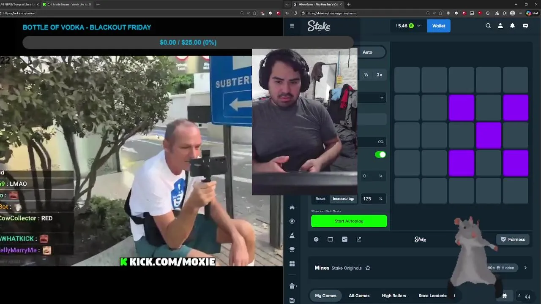Click the Stake Originals link

347,268
